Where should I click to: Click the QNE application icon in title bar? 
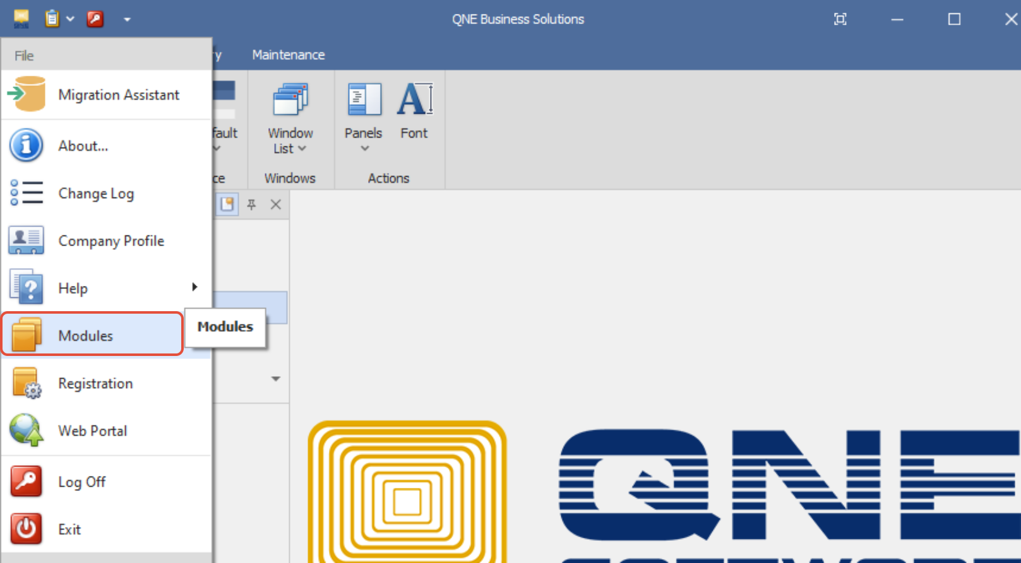(x=21, y=19)
